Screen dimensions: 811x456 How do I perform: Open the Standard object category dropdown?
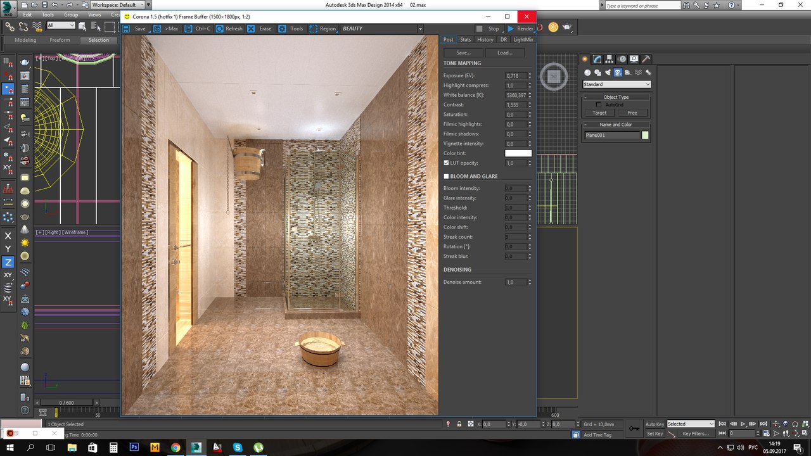click(616, 84)
